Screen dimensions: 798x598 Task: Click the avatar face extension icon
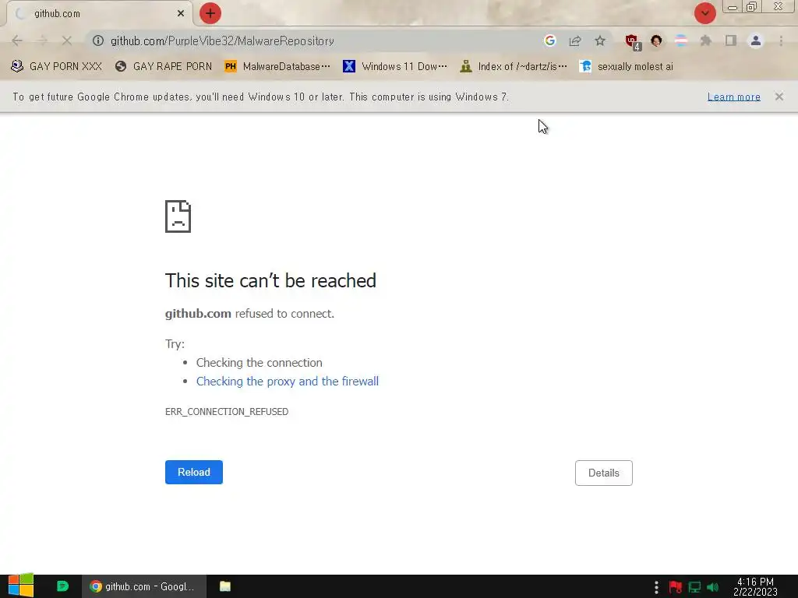point(656,40)
